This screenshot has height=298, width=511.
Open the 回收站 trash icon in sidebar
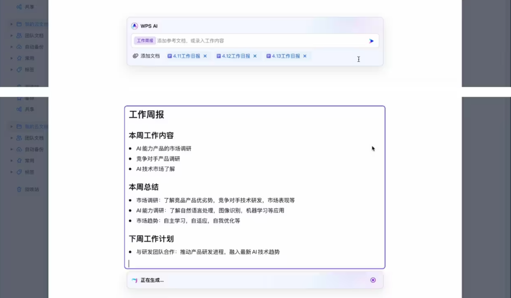(19, 189)
